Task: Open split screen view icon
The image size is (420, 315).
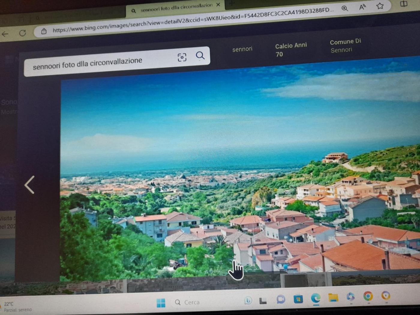Action: [x=403, y=4]
